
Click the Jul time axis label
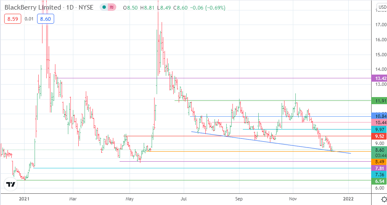(184, 199)
